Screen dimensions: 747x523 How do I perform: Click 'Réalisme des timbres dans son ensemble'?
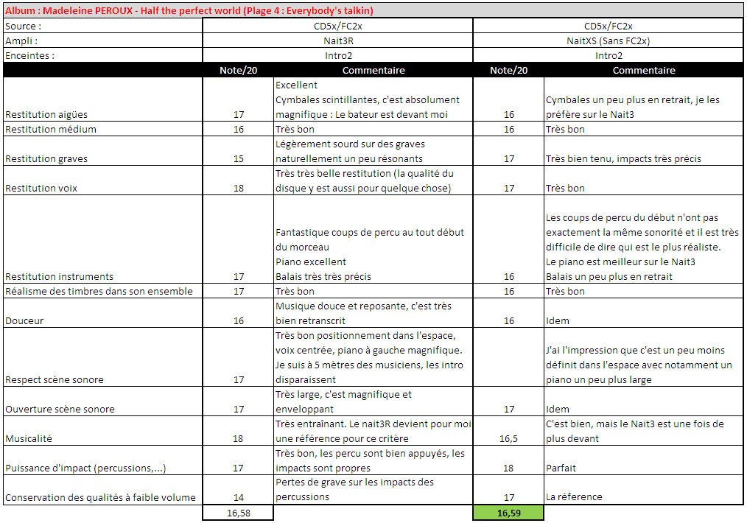tap(103, 290)
